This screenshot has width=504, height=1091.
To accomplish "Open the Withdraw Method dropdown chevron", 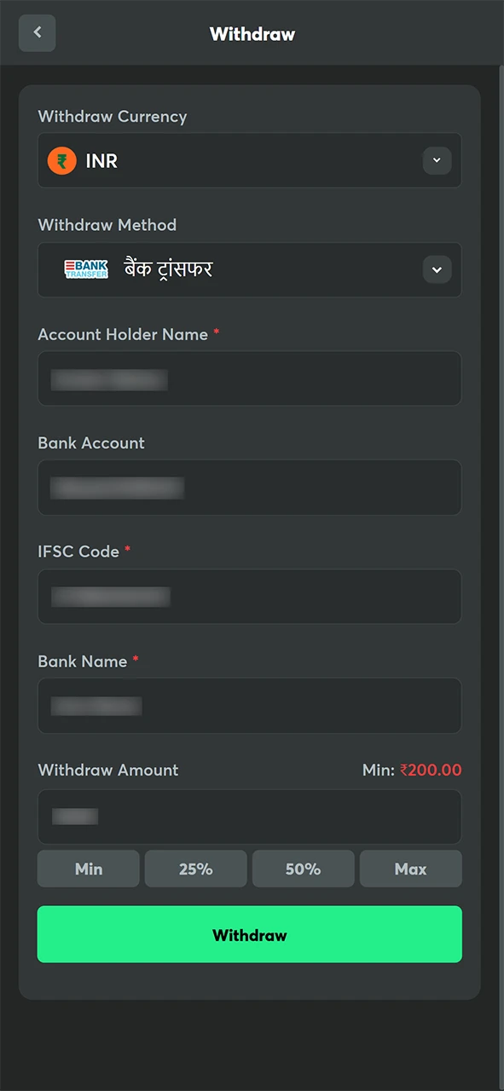I will [x=437, y=269].
